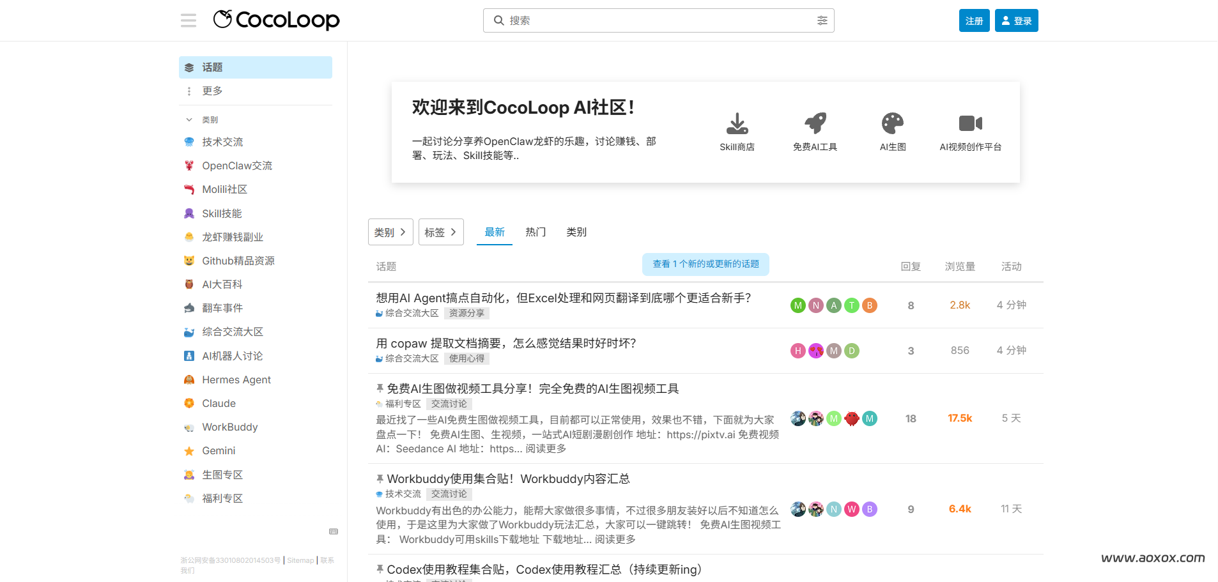Toggle the hamburger sidebar menu
This screenshot has width=1218, height=582.
point(189,20)
